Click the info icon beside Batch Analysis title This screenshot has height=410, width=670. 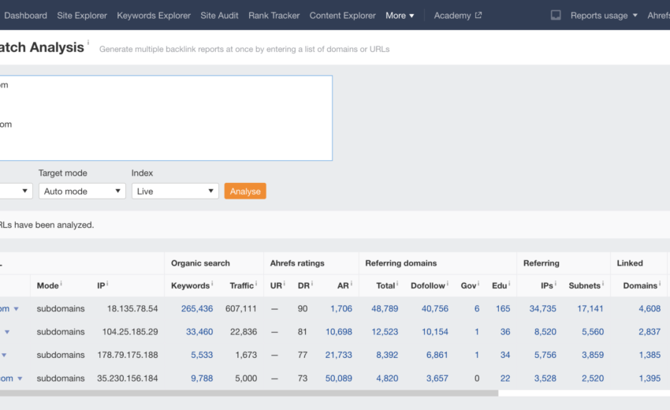tap(88, 43)
